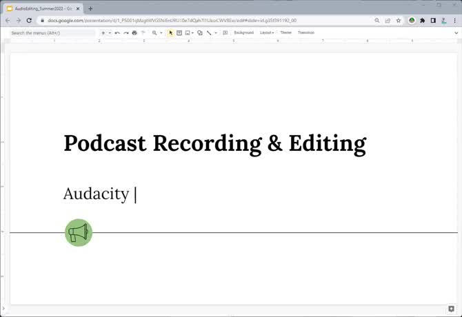Click the Redo arrow in toolbar
The image size is (462, 317).
click(125, 33)
